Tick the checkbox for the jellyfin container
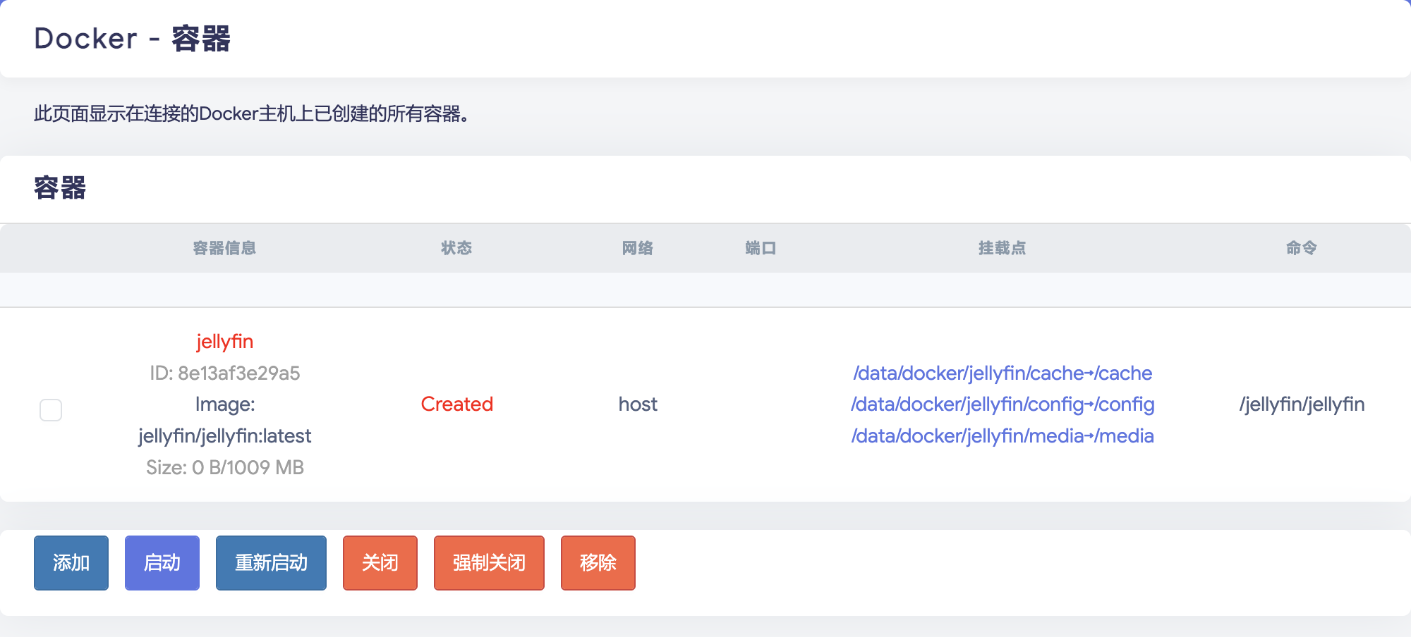This screenshot has width=1411, height=637. [51, 410]
